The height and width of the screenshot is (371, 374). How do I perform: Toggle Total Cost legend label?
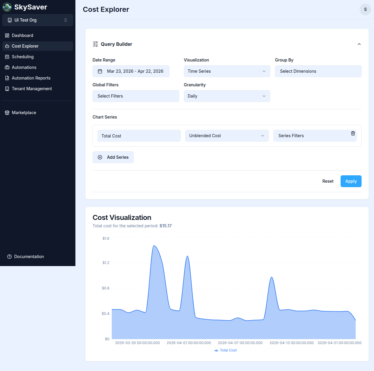point(228,350)
